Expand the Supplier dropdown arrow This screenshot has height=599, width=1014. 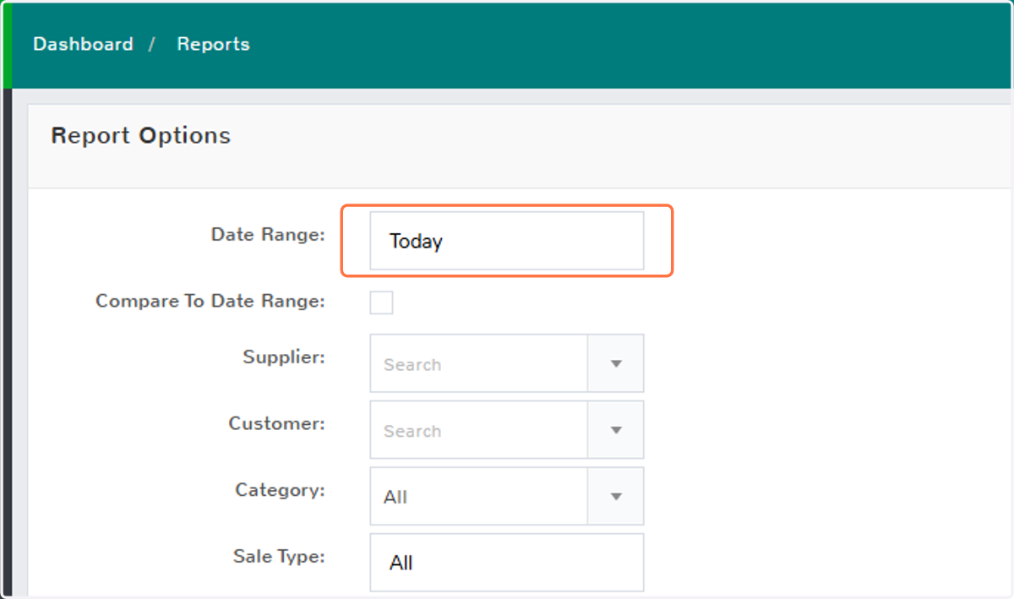click(616, 363)
